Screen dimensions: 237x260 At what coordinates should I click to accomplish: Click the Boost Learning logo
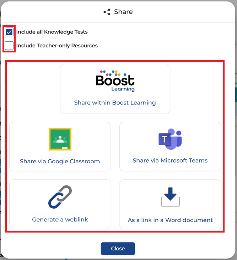pos(115,81)
